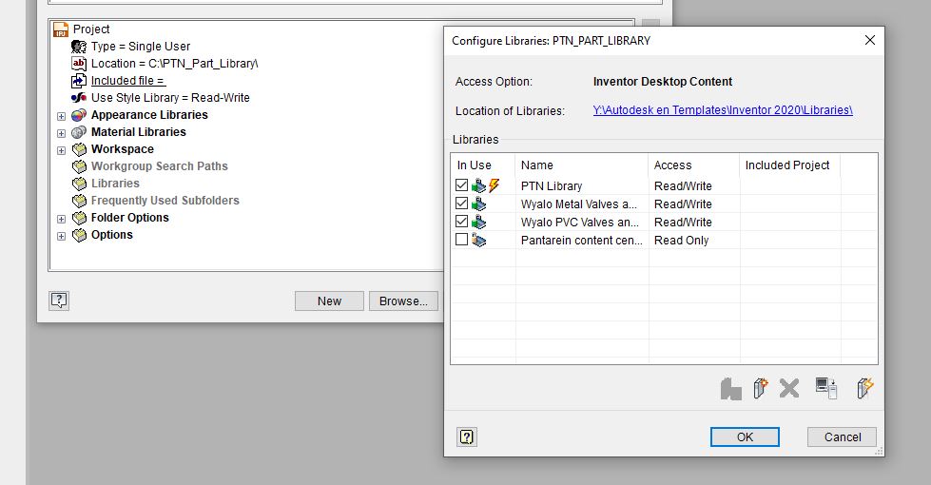Click the Material Libraries icon
This screenshot has width=931, height=485.
pyautogui.click(x=79, y=132)
